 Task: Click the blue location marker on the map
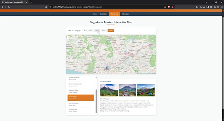pyautogui.click(x=107, y=67)
